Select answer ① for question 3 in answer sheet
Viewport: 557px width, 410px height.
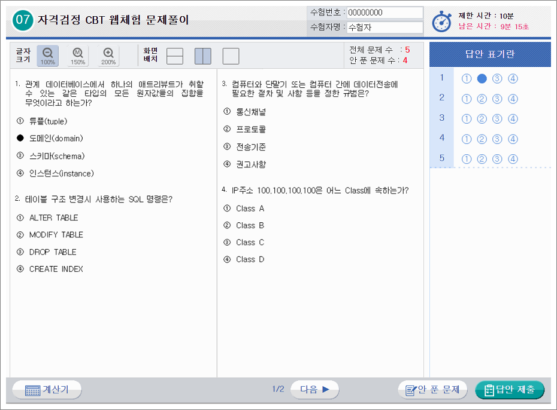coord(467,118)
